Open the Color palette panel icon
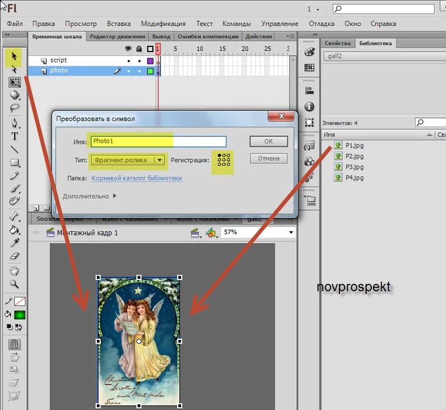 click(x=309, y=52)
